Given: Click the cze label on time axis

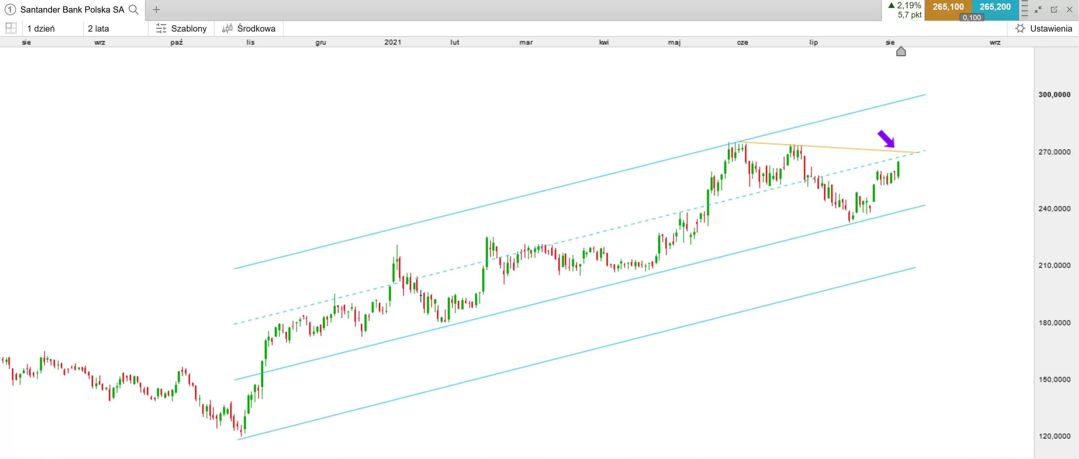Looking at the screenshot, I should coord(743,42).
